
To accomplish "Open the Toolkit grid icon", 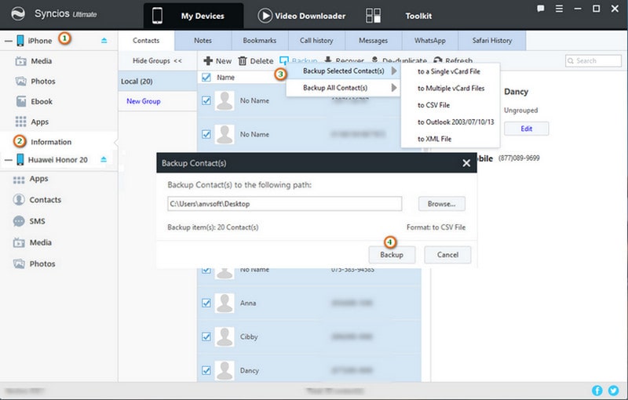I will (x=374, y=16).
